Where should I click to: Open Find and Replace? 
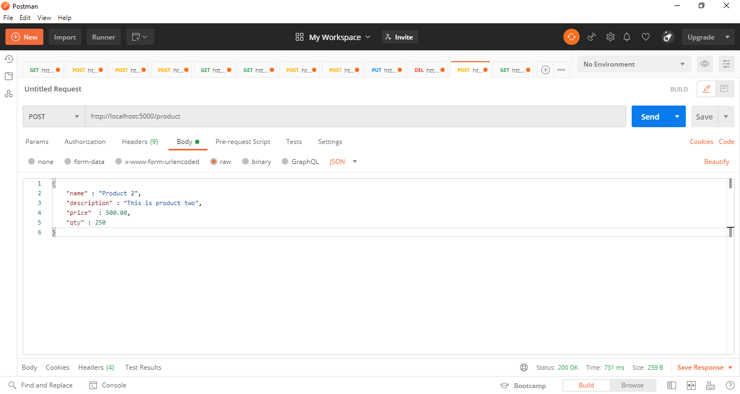pos(41,385)
